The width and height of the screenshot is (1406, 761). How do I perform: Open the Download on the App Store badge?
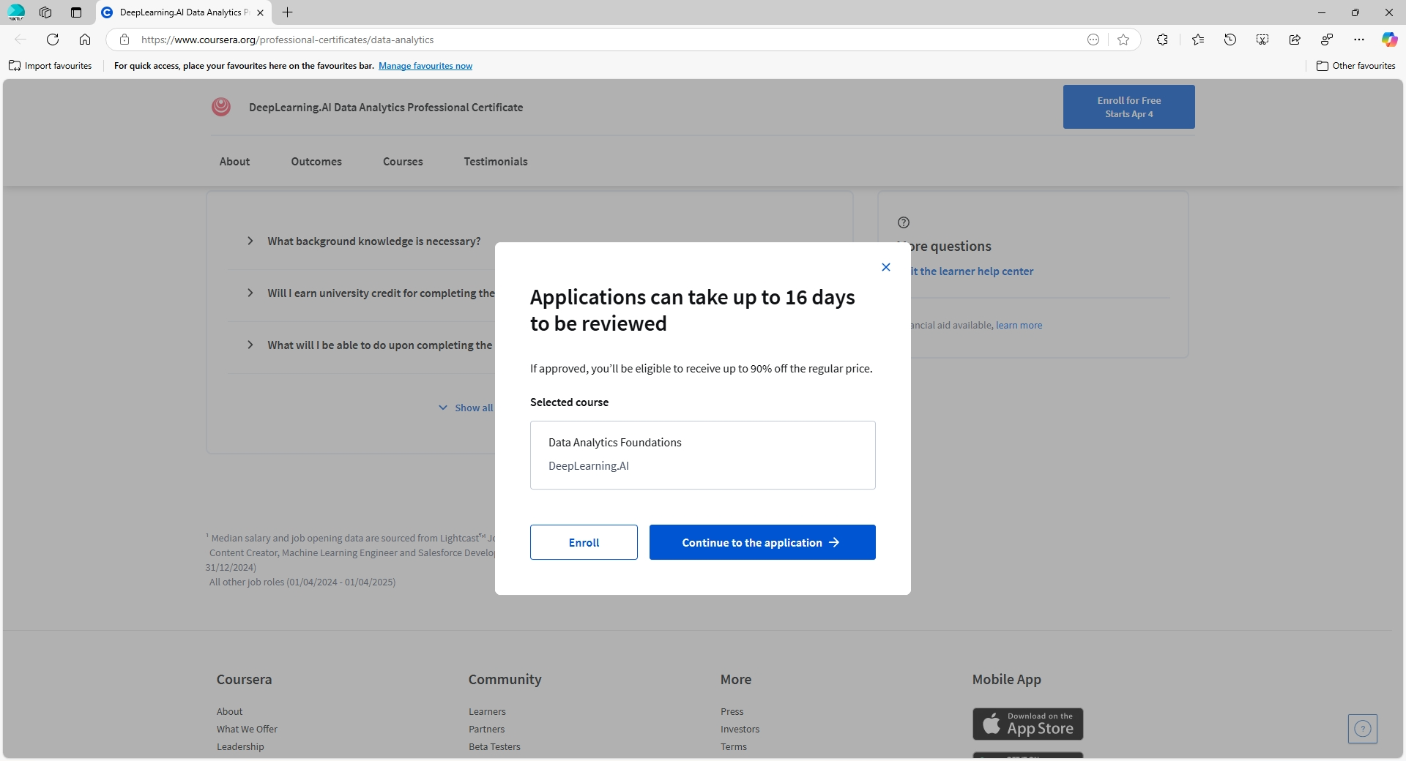pyautogui.click(x=1027, y=724)
